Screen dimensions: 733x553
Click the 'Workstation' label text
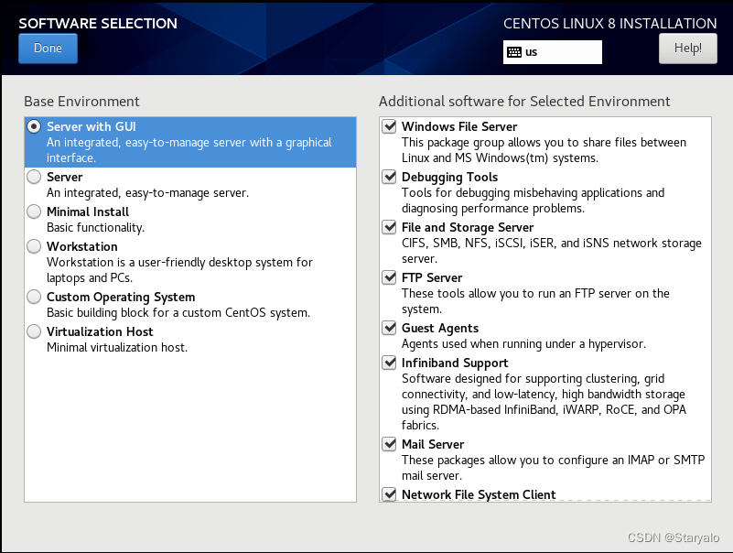(82, 246)
